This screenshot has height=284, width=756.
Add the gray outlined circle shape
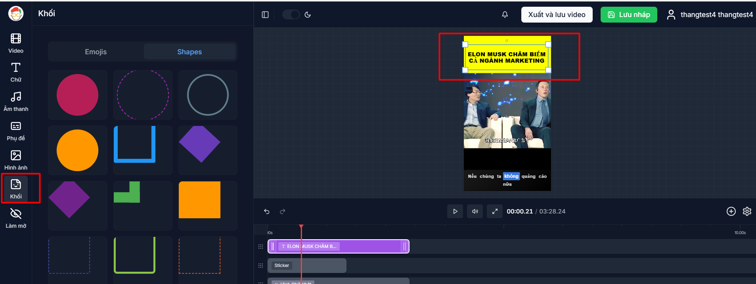pos(208,95)
